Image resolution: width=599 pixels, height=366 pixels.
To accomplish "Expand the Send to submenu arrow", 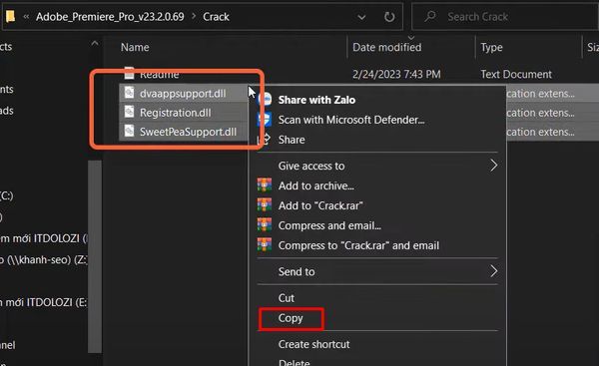I will pyautogui.click(x=493, y=271).
